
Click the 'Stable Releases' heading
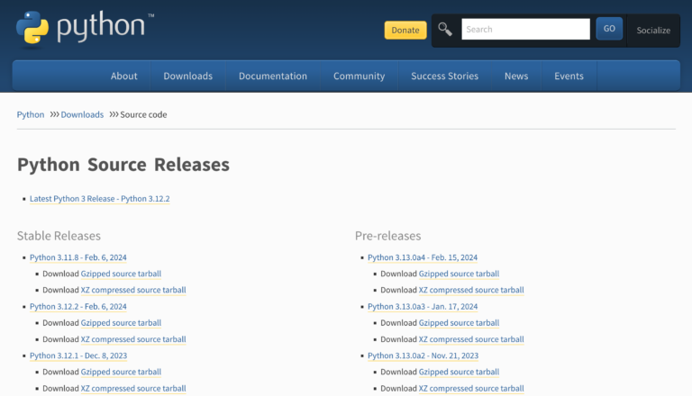click(x=59, y=236)
